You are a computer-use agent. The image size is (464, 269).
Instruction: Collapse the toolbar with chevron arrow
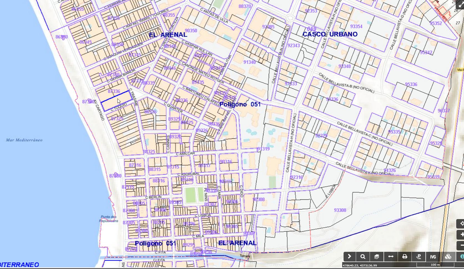349,257
